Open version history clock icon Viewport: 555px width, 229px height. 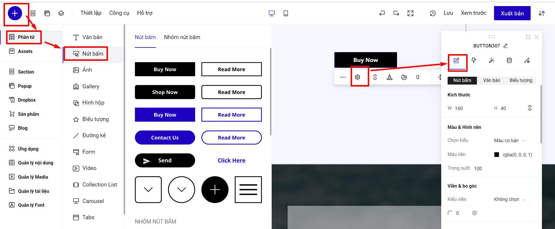coord(433,13)
